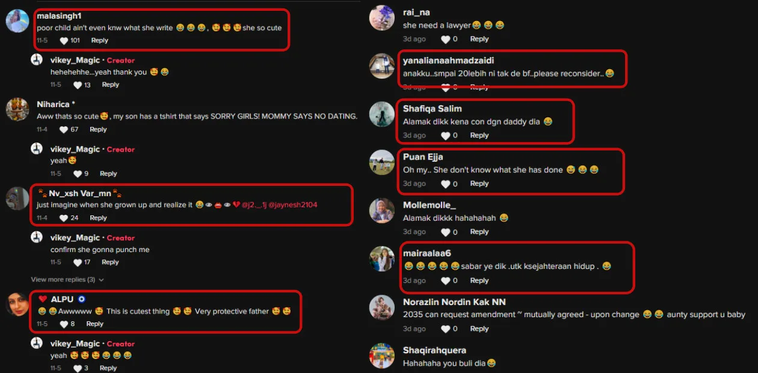Heart Shafiqa Salim's comment
Image resolution: width=758 pixels, height=373 pixels.
[445, 136]
